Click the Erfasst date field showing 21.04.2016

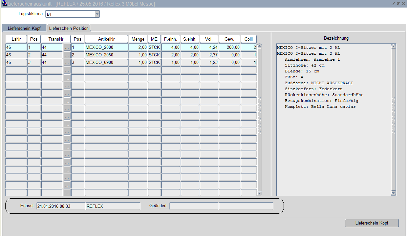61,206
